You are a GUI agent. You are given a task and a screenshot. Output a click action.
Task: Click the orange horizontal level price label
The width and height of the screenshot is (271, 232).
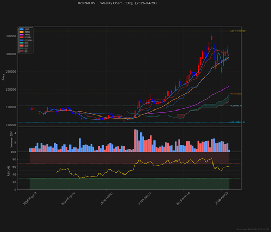[x=236, y=94]
